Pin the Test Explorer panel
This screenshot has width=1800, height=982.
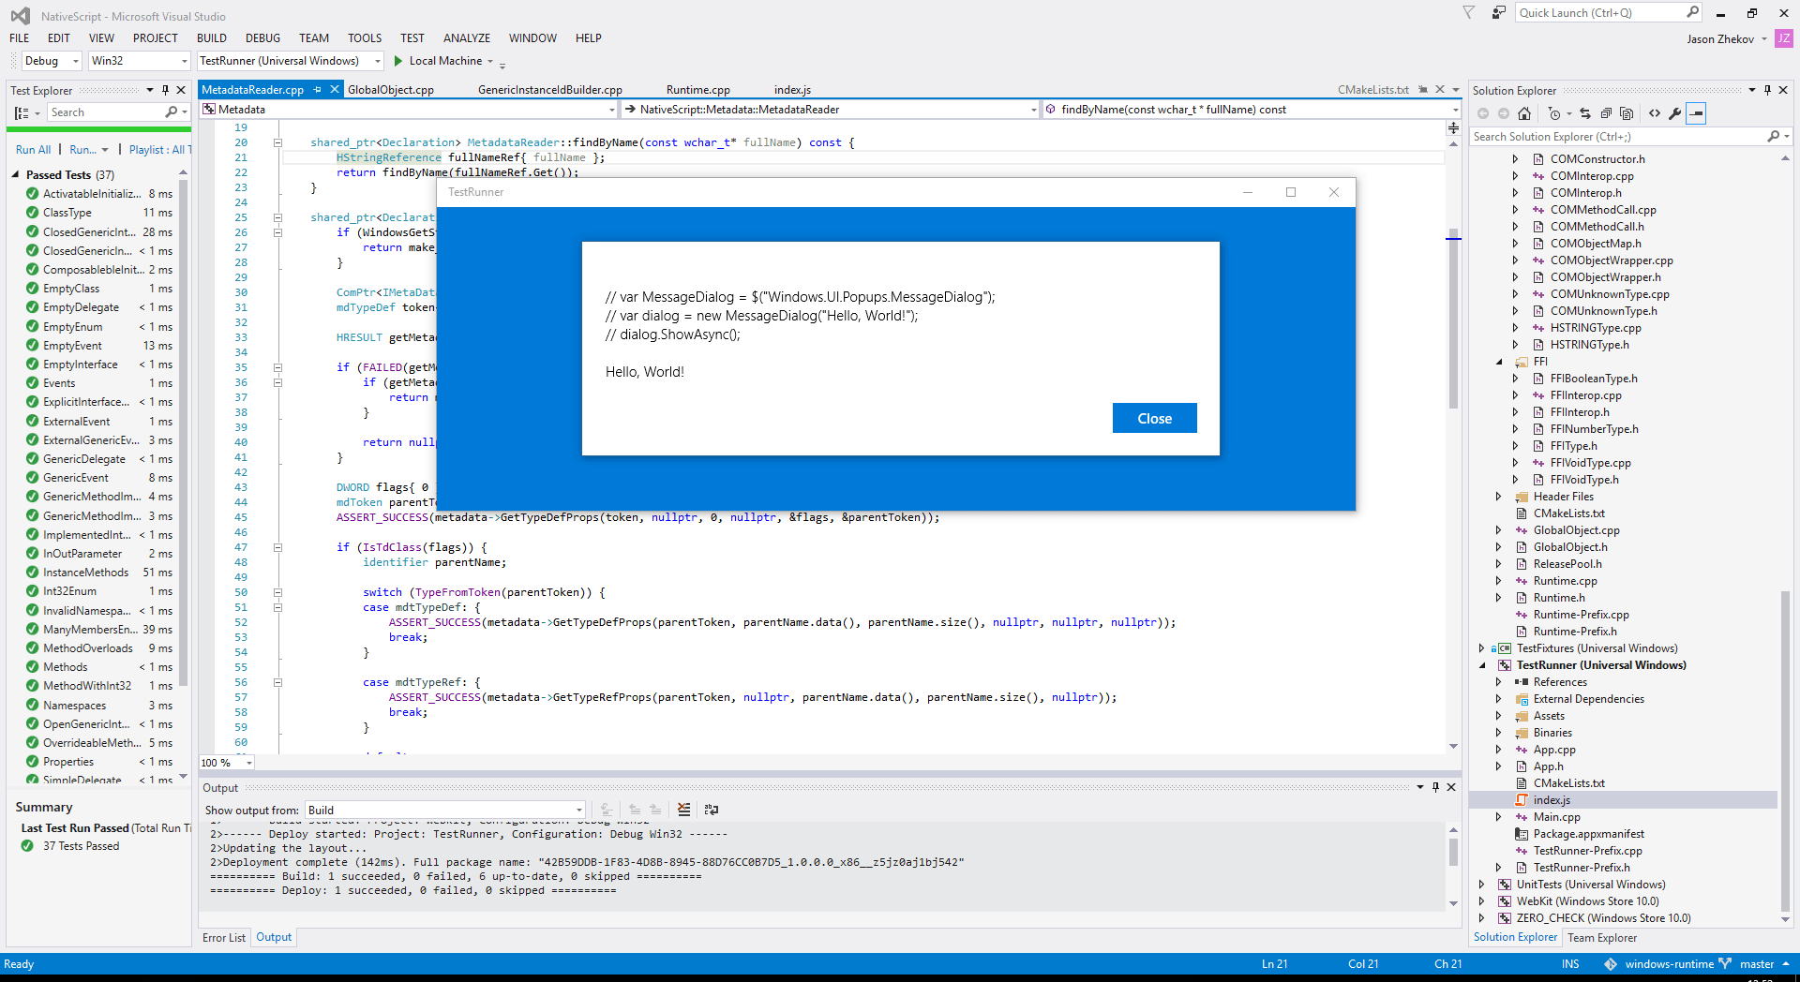[165, 90]
